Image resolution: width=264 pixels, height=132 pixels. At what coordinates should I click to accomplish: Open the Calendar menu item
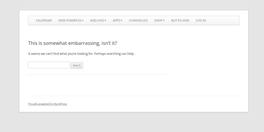click(x=44, y=20)
